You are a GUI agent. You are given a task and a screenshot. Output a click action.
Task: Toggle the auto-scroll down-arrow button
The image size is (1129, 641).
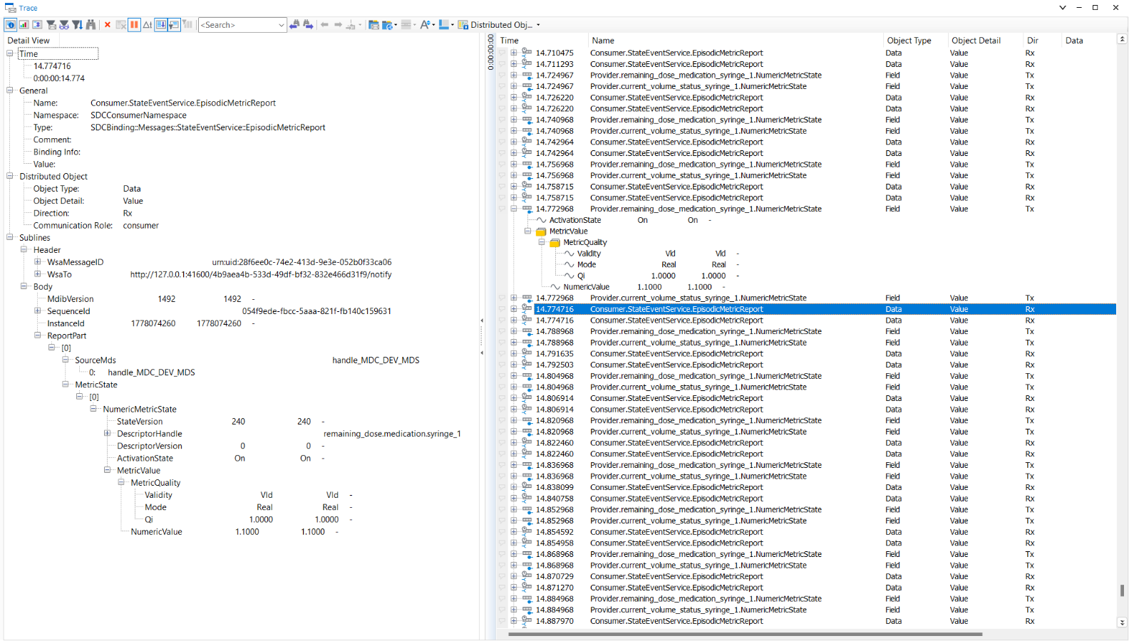[x=161, y=25]
